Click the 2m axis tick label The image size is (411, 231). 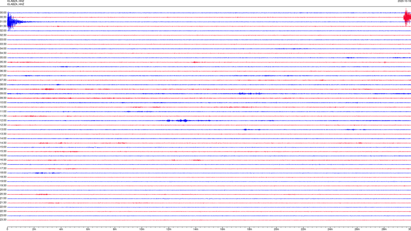34,229
